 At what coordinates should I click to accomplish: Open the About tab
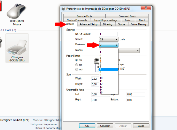pyautogui.click(x=142, y=20)
